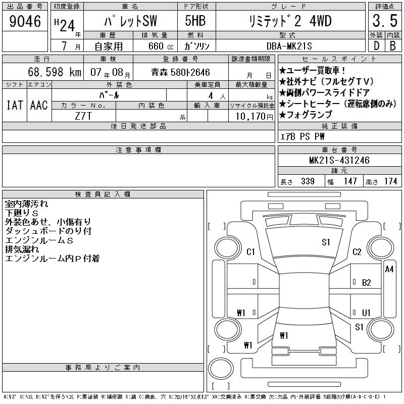This screenshot has width=404, height=404.
Task: Select the U1 damage mark on diagram
Action: 366,313
